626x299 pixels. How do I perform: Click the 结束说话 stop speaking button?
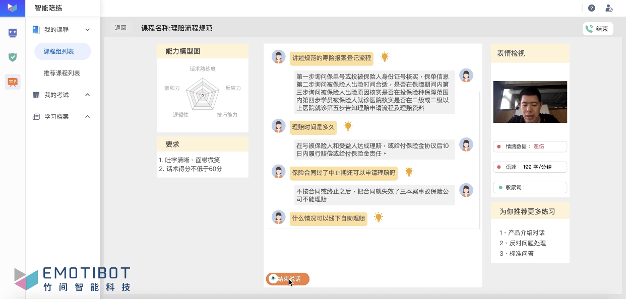288,279
